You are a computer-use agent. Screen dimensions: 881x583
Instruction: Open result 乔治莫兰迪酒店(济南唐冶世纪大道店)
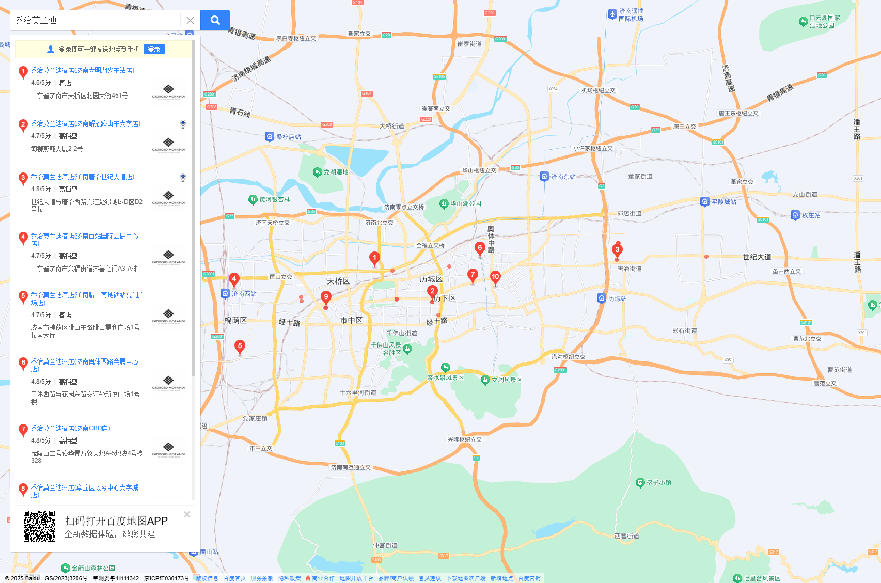pyautogui.click(x=83, y=177)
